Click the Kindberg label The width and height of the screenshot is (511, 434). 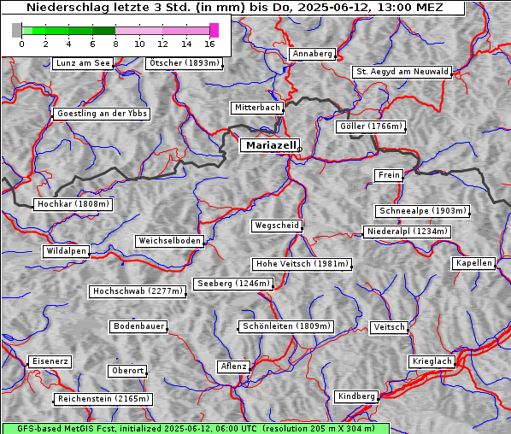click(356, 396)
